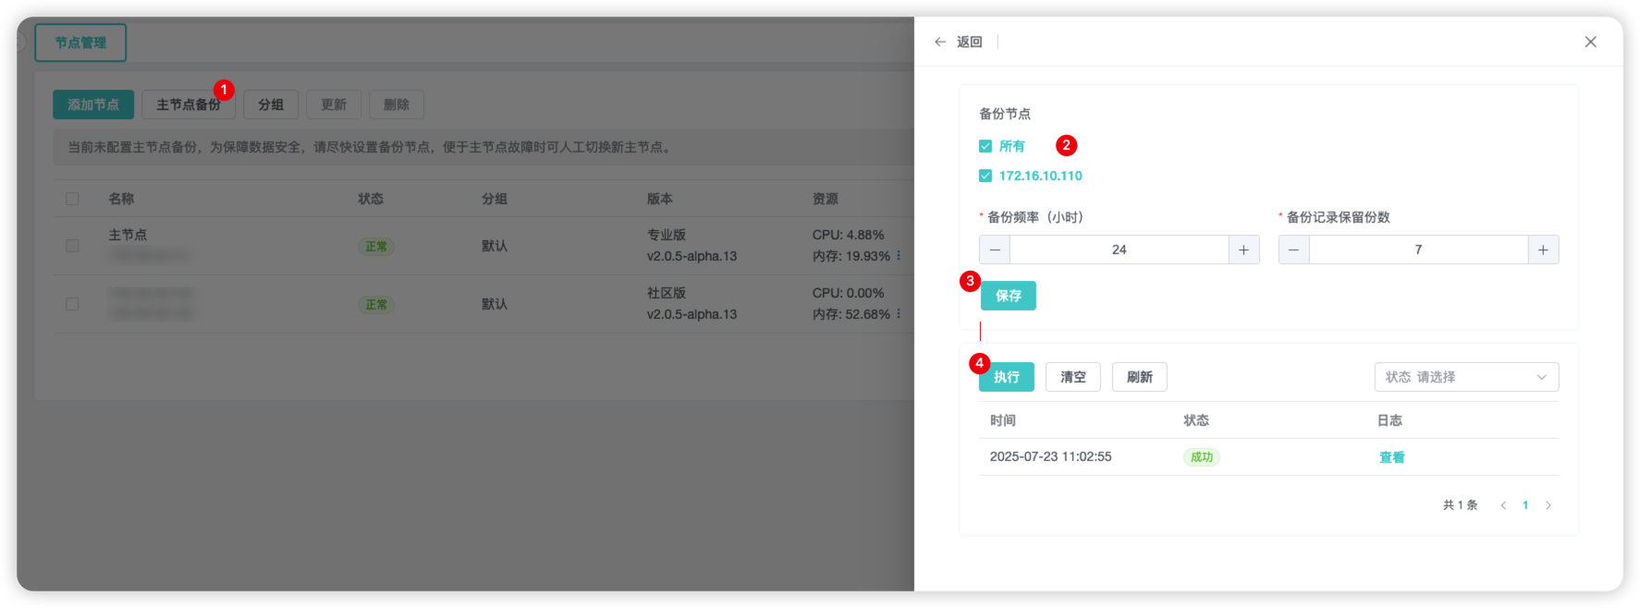The height and width of the screenshot is (608, 1640).
Task: Open 查看 log link for backup record
Action: [1392, 457]
